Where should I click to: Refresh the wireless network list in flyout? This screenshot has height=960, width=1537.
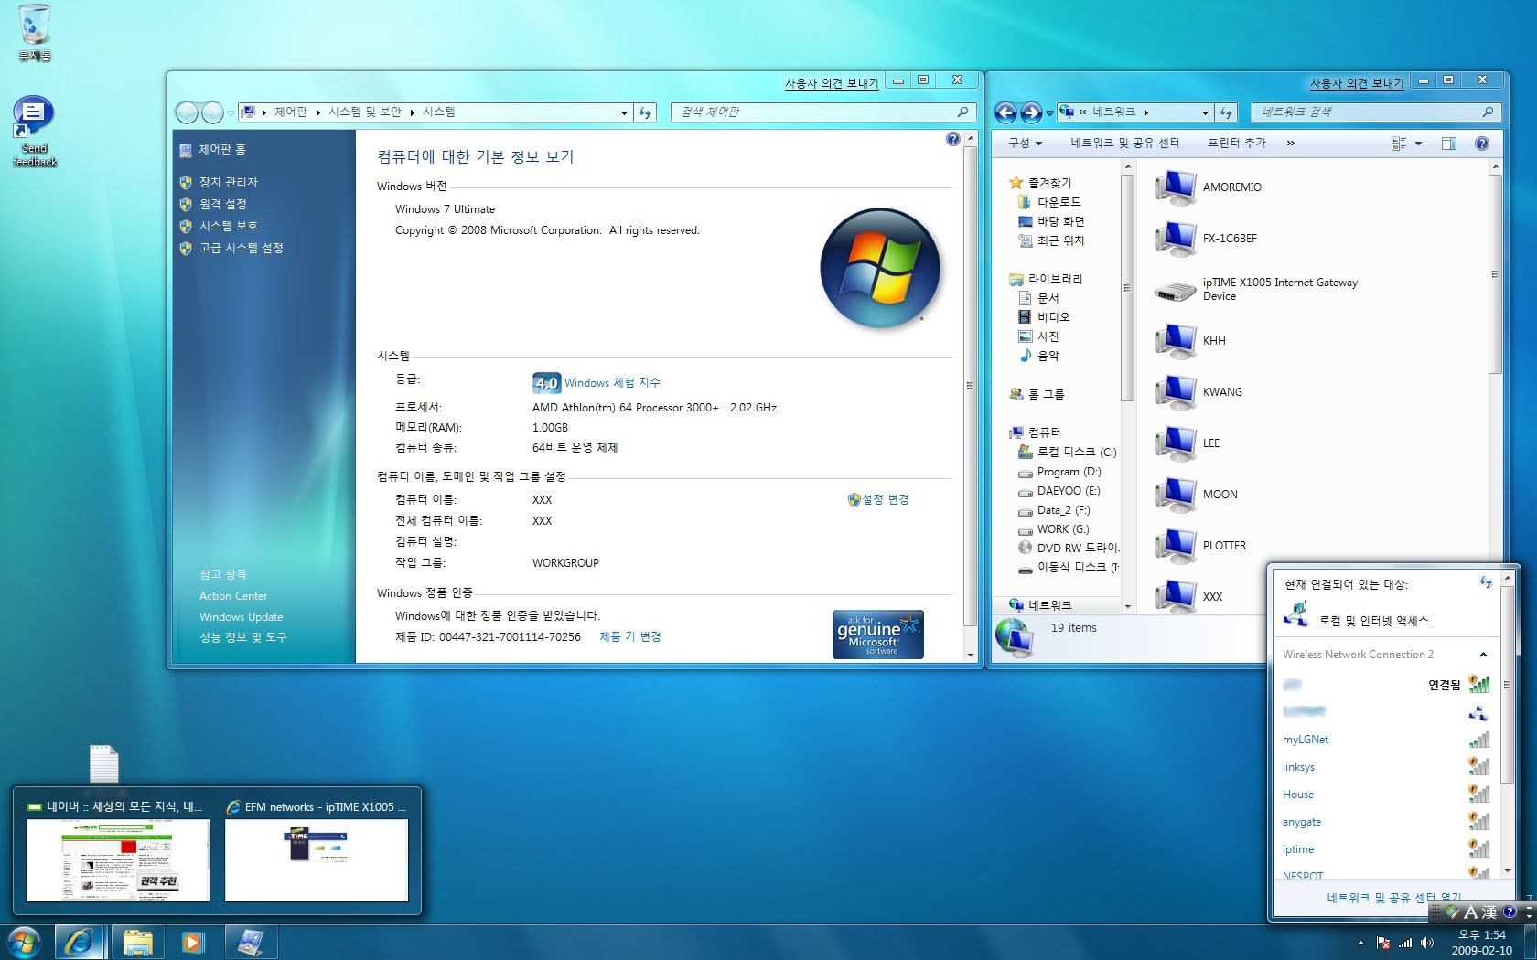click(x=1485, y=582)
